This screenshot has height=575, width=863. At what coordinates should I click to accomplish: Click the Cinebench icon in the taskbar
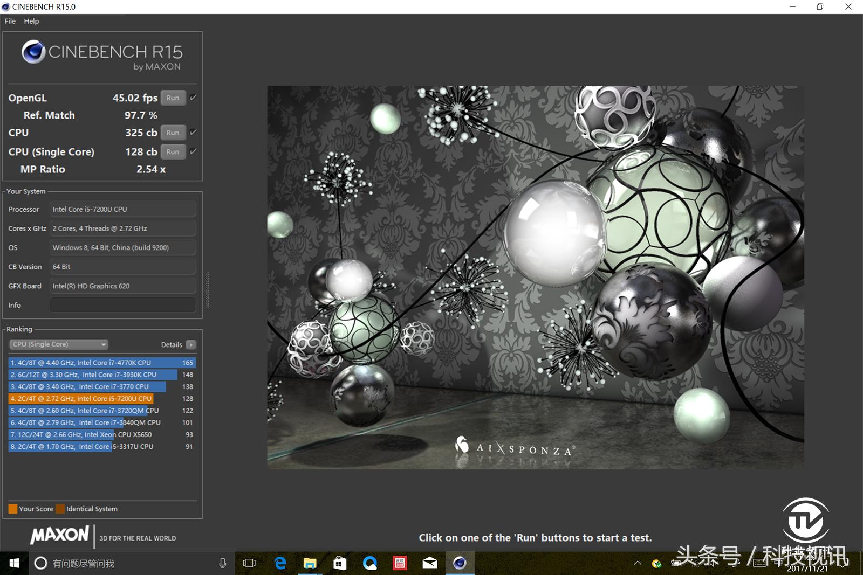coord(460,563)
